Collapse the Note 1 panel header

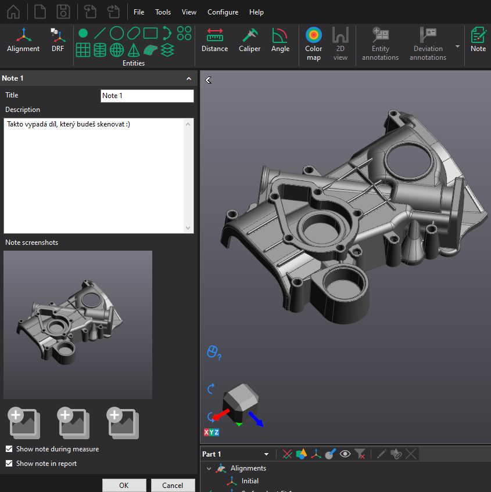[x=188, y=78]
